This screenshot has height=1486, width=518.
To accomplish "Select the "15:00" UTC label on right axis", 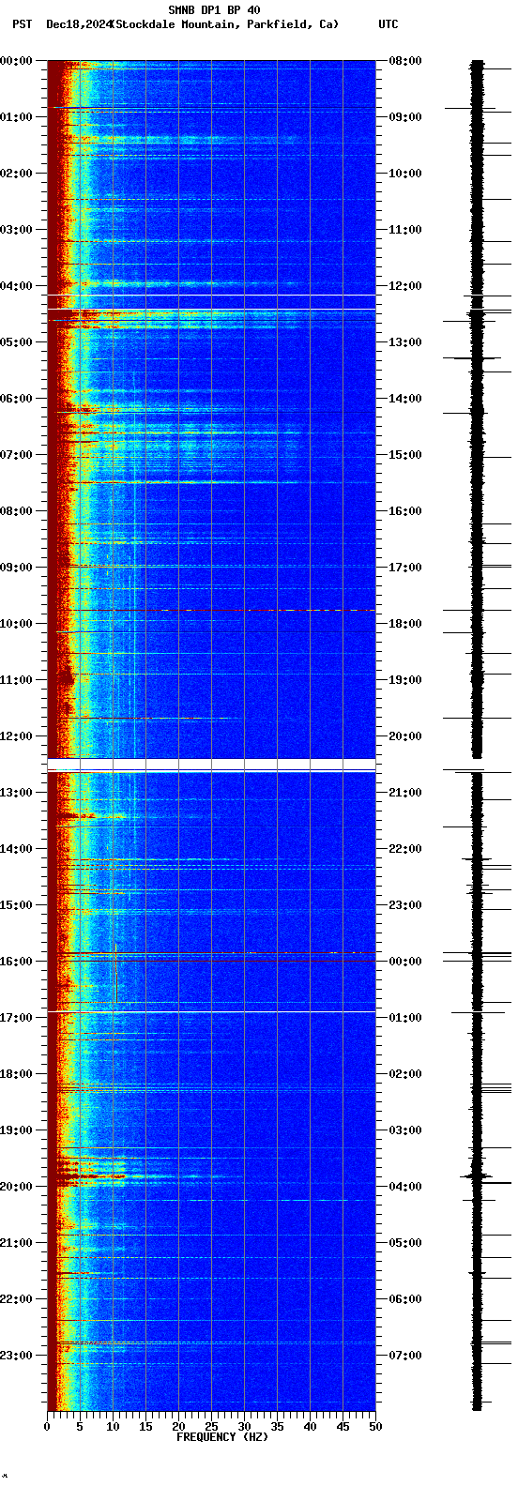I will (405, 455).
